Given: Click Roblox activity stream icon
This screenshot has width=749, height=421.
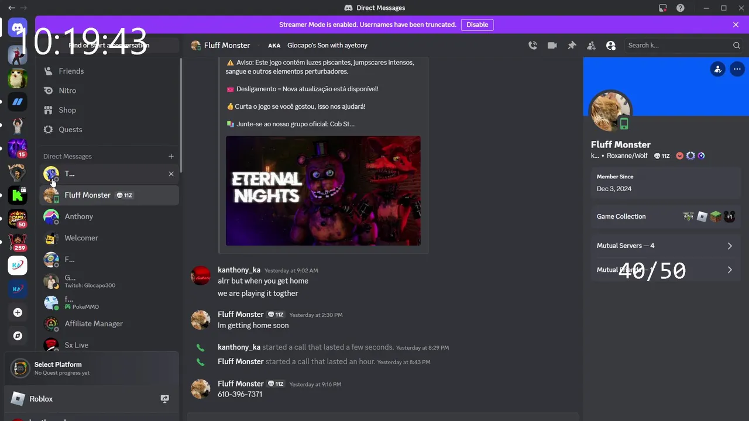Looking at the screenshot, I should point(165,399).
